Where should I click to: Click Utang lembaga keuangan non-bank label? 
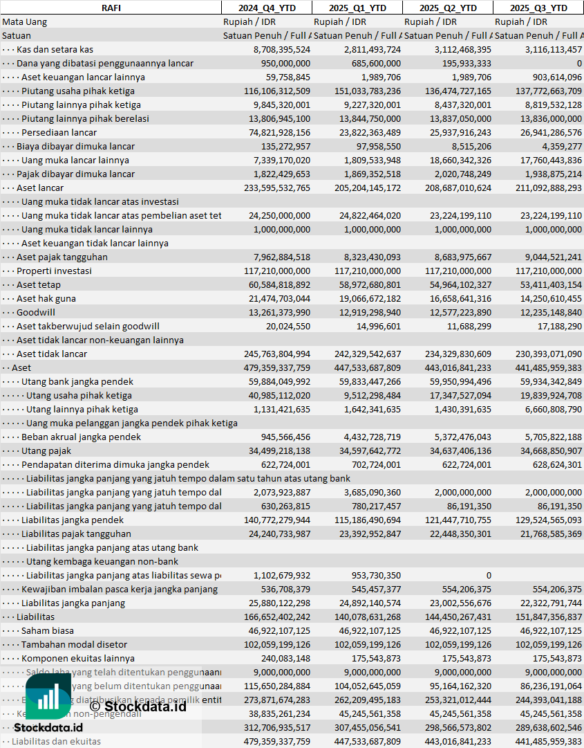coord(102,561)
